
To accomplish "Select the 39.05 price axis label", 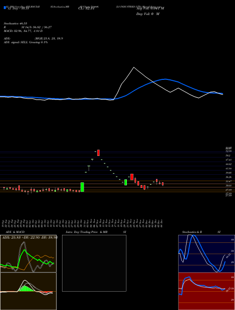I will click(228, 173).
